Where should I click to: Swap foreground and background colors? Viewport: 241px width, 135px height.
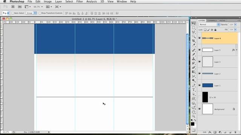tap(195, 120)
